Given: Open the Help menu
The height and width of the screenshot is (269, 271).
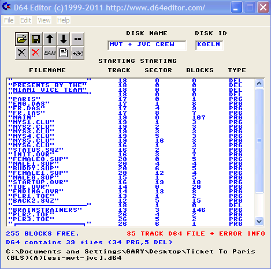Looking at the screenshot, I should 64,20.
